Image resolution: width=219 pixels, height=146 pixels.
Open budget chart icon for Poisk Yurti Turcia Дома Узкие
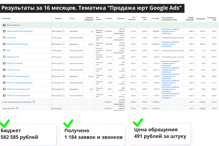[63, 89]
